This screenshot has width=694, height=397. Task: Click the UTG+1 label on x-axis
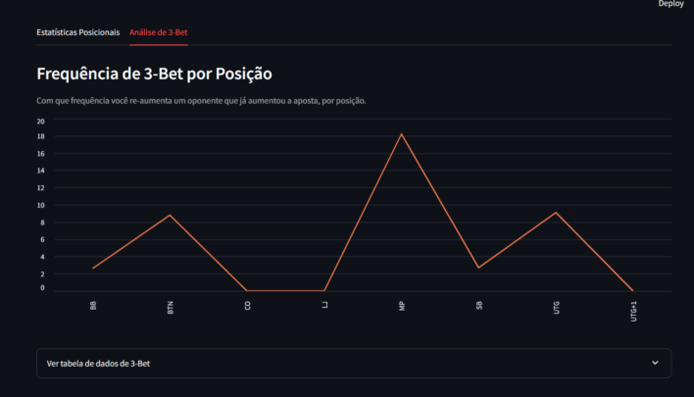pos(633,310)
